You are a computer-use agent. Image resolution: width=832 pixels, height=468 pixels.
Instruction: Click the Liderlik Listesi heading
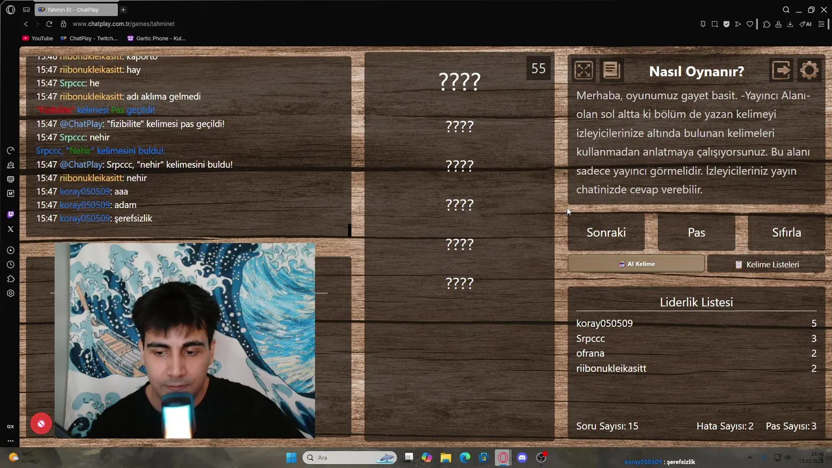[x=696, y=302]
